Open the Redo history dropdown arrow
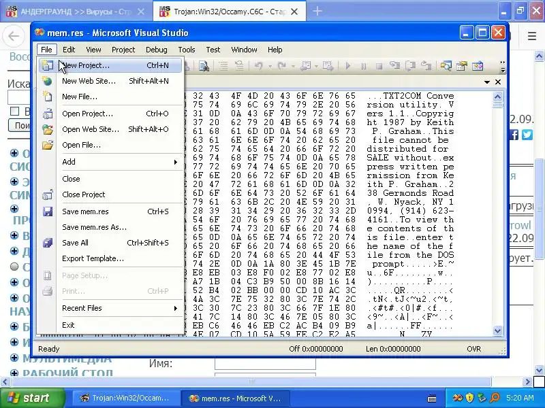The image size is (545, 408). (293, 66)
